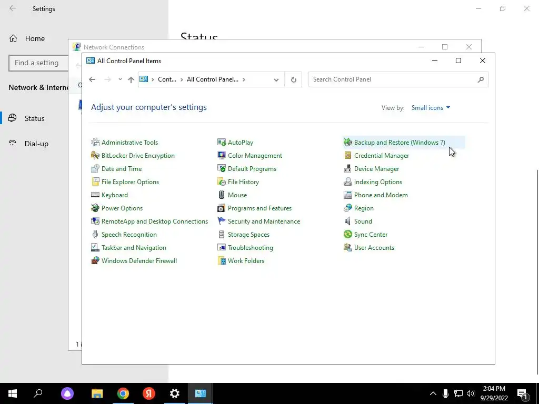Click the taskbar search magnifier
Screen dimensions: 539x404
click(x=38, y=393)
